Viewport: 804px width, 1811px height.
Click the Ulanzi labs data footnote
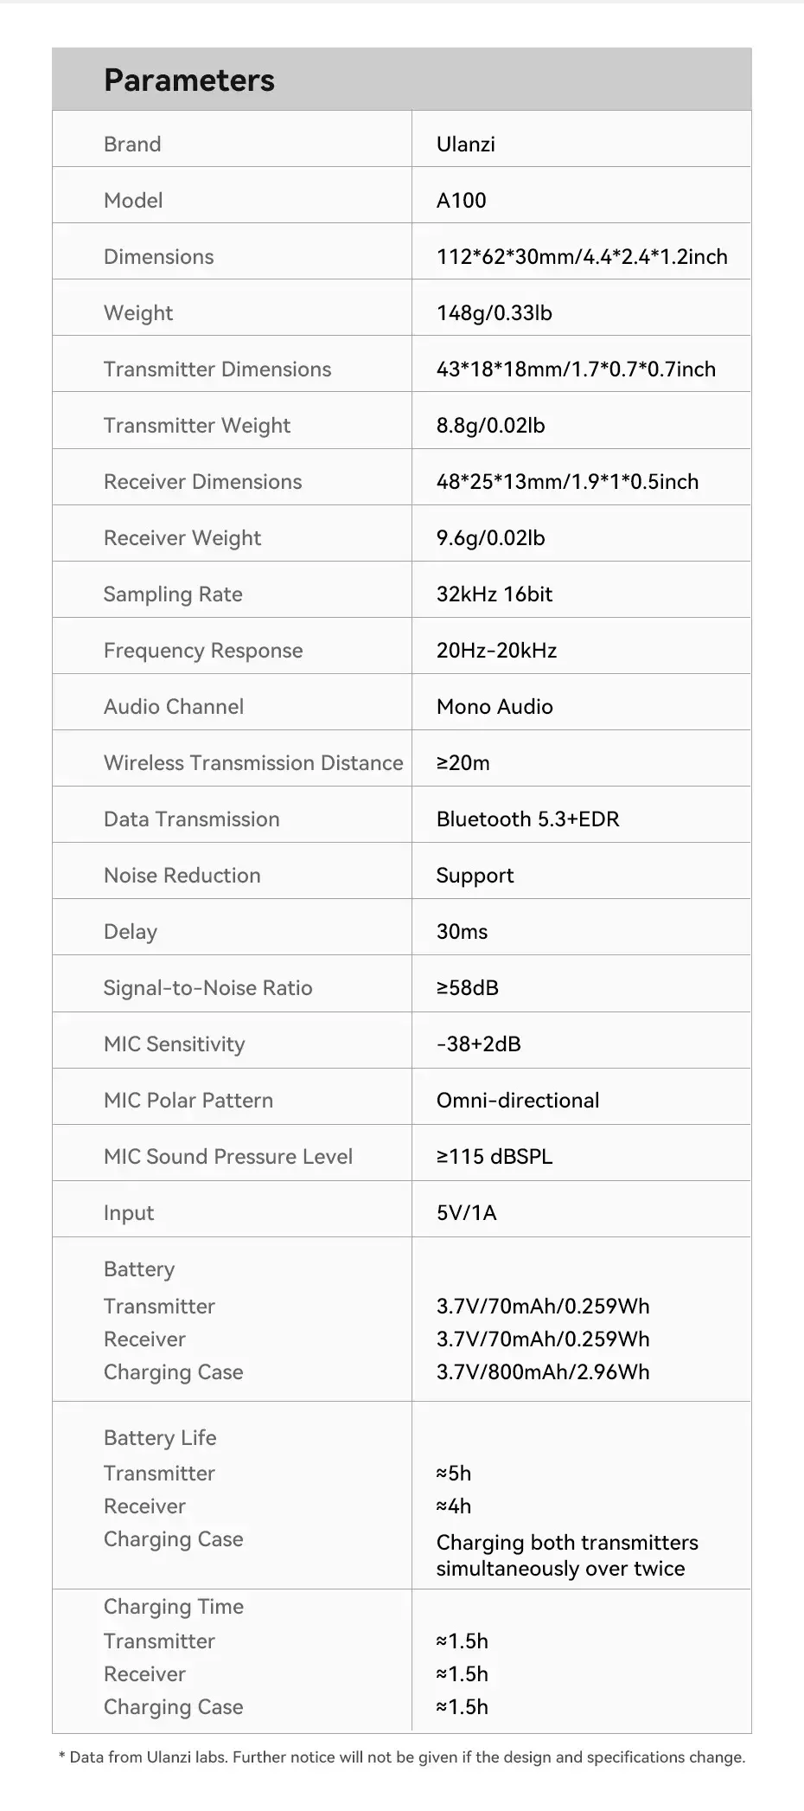click(x=401, y=1757)
